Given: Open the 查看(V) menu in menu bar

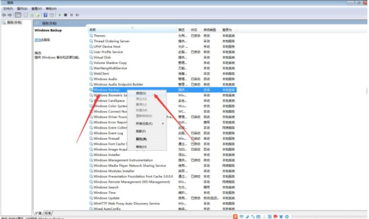Looking at the screenshot, I should tap(37, 8).
